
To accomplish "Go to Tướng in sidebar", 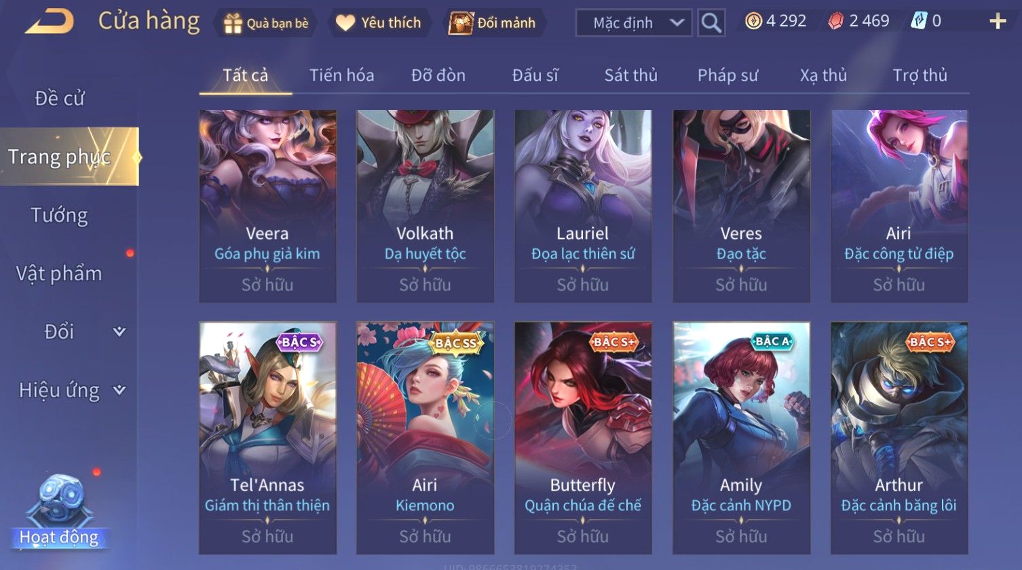I will tap(60, 215).
